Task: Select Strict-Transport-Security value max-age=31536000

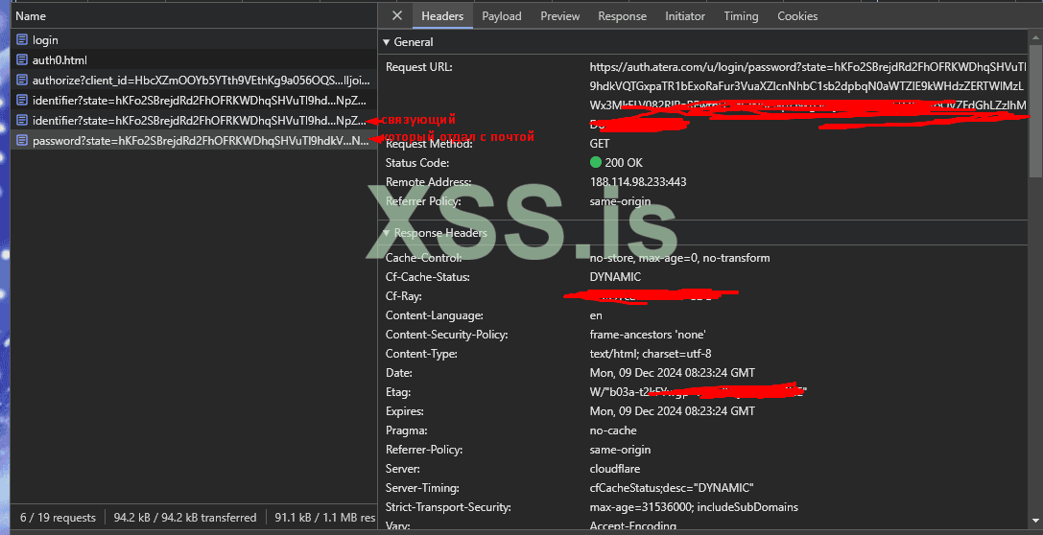Action: [694, 507]
